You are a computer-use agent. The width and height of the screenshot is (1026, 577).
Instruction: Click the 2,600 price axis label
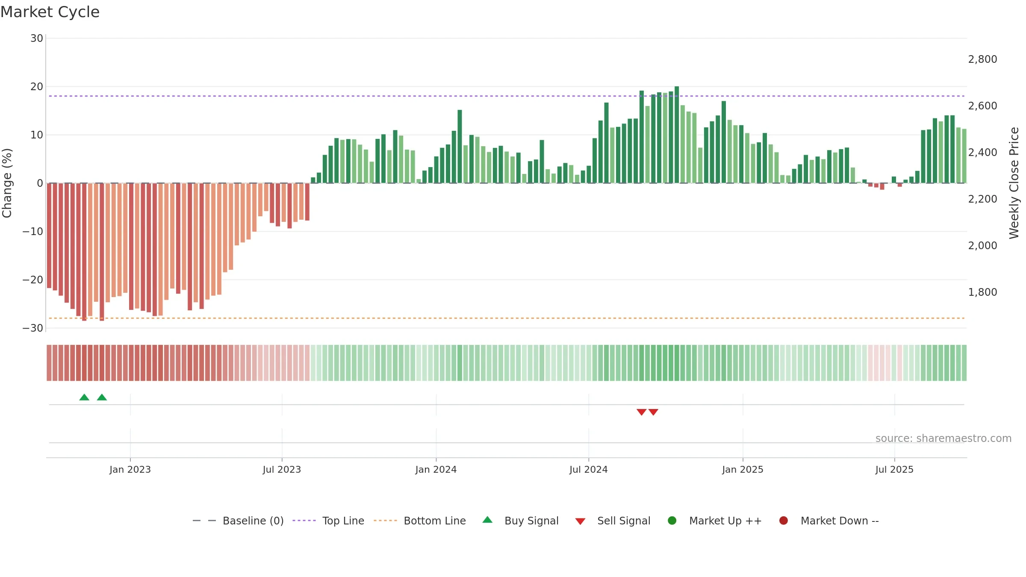click(982, 106)
